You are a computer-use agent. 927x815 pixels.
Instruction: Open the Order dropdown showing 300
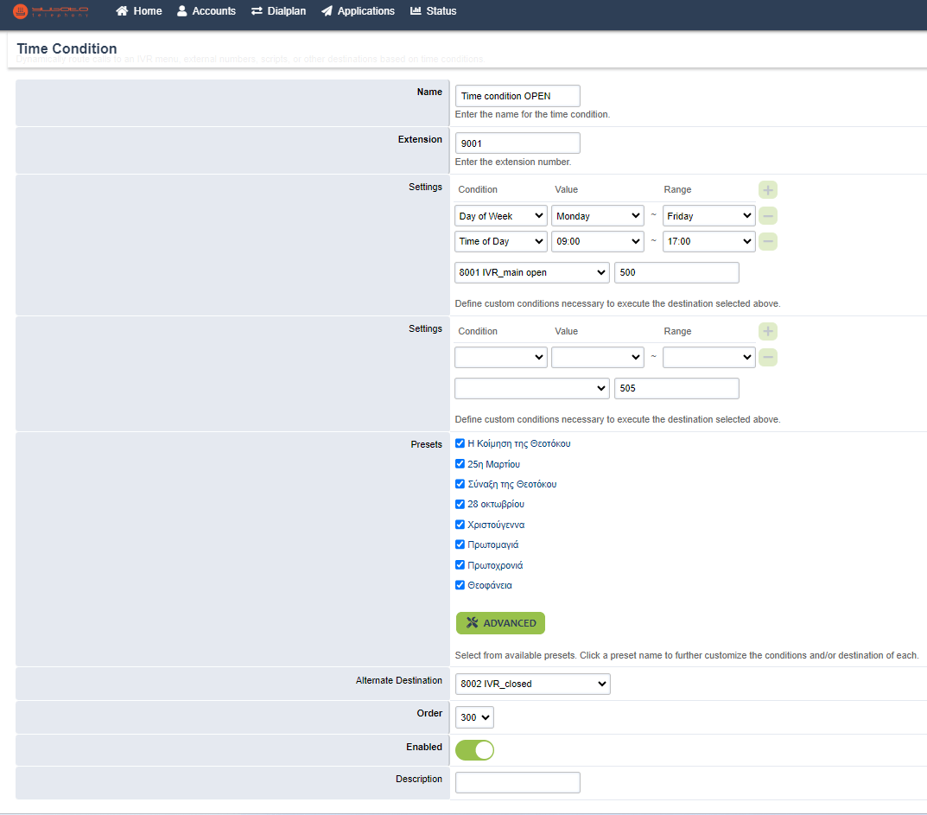click(474, 717)
